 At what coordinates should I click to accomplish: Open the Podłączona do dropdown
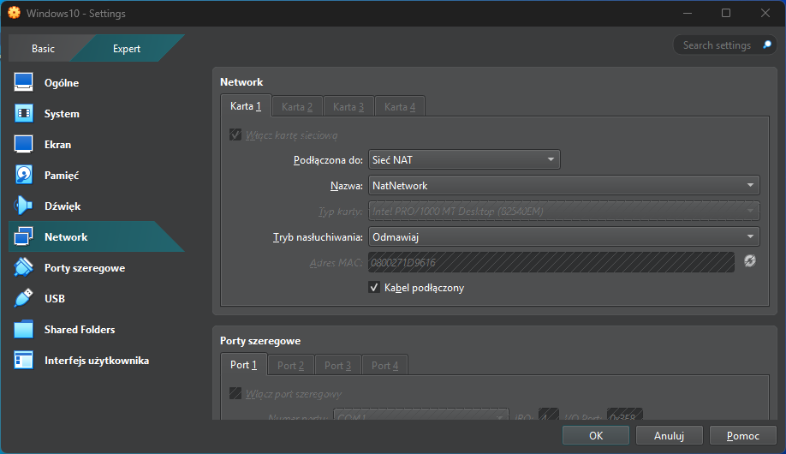(464, 159)
